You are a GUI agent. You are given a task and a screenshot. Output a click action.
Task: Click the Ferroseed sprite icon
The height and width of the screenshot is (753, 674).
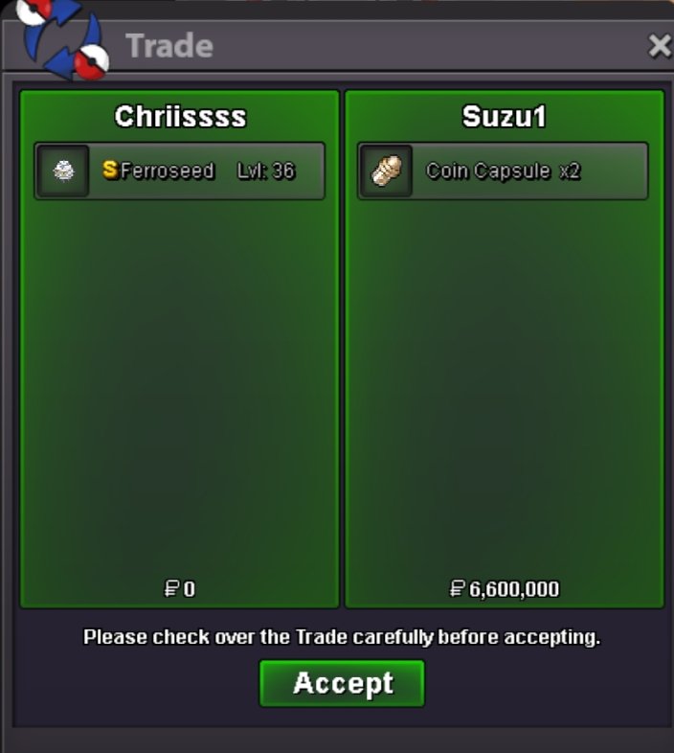click(63, 171)
